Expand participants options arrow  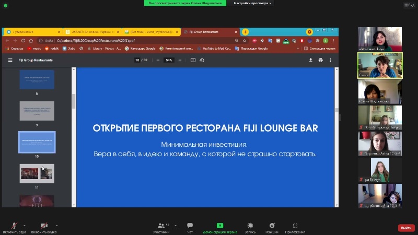(176, 226)
